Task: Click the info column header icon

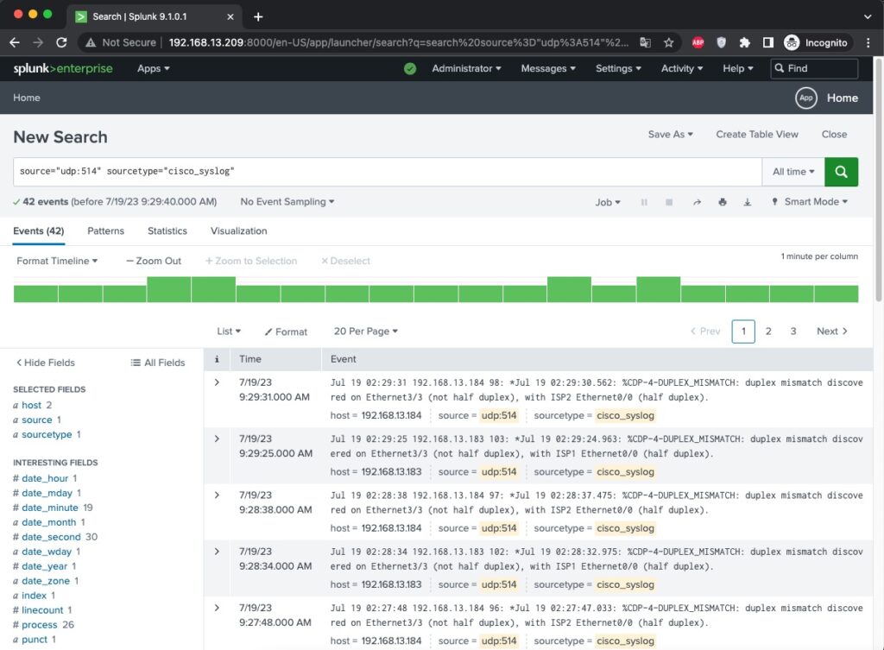Action: 217,359
